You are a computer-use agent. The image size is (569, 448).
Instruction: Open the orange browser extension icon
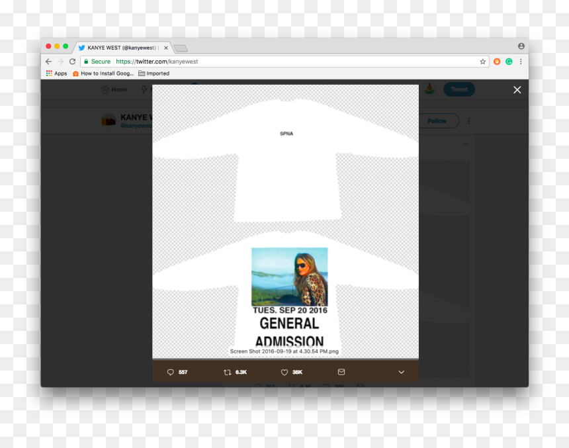[497, 62]
